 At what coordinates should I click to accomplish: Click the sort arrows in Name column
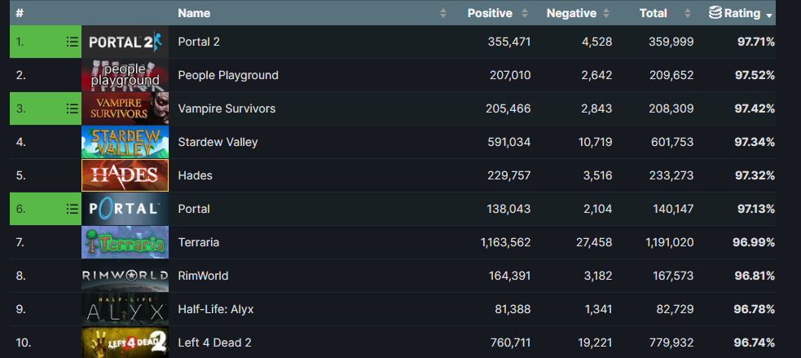tap(443, 13)
